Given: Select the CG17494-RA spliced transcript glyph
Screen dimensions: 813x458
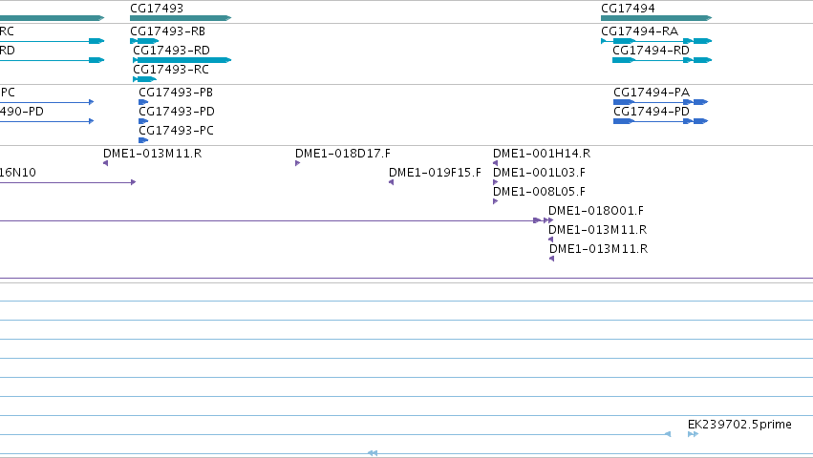Looking at the screenshot, I should tap(656, 41).
